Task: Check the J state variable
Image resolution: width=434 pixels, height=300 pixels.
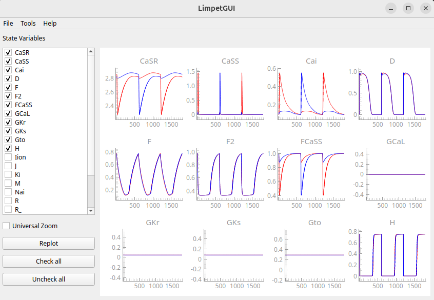Action: (x=7, y=166)
